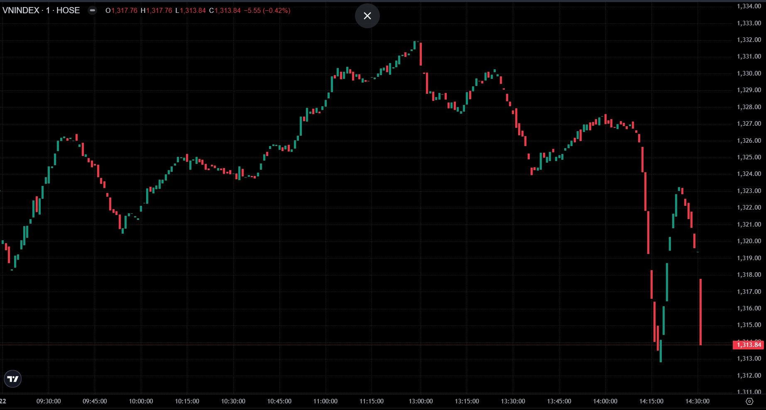766x410 pixels.
Task: Click the 10:00:00 time axis label
Action: [141, 401]
